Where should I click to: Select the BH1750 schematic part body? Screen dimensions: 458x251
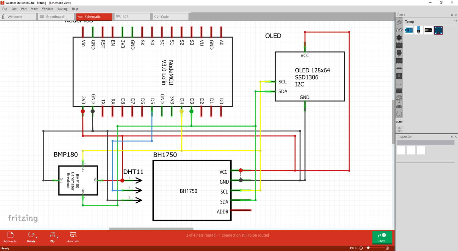[x=192, y=190]
